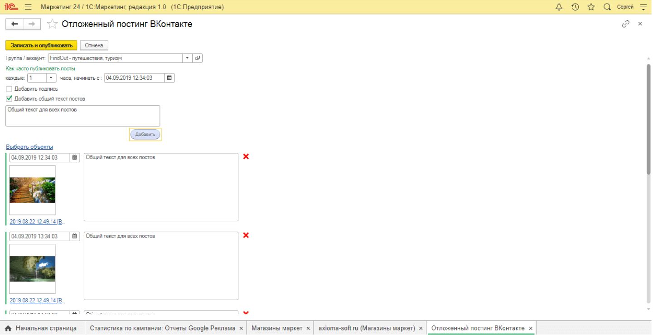
Task: Open the hamburger main menu
Action: pos(28,7)
